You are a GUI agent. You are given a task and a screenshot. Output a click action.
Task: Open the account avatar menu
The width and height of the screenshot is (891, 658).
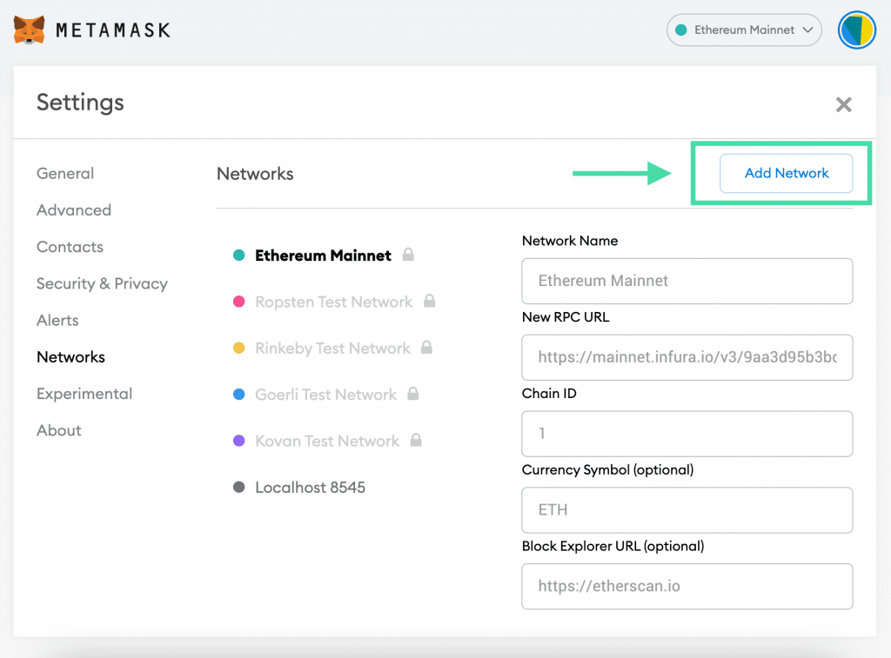pos(857,30)
